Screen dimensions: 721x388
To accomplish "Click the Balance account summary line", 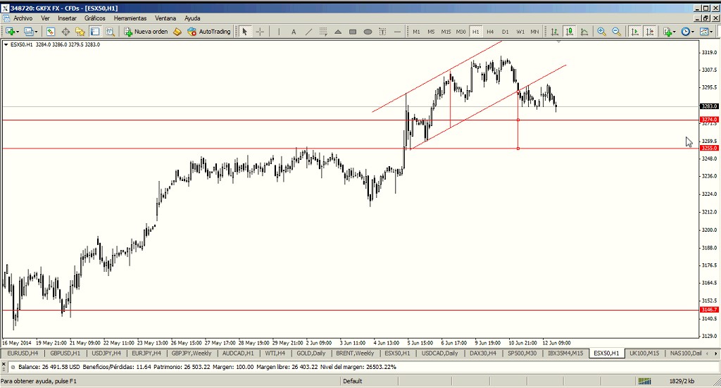I will [207, 368].
